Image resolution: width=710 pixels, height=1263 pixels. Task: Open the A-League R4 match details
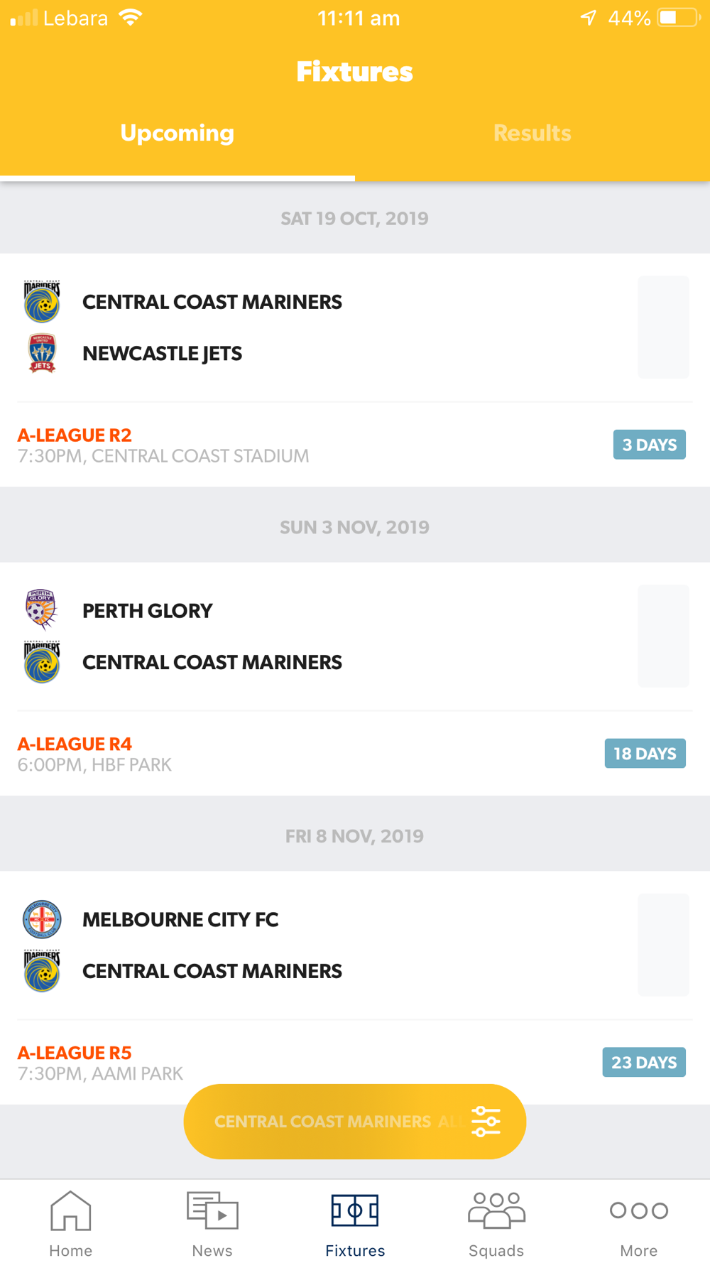(75, 744)
